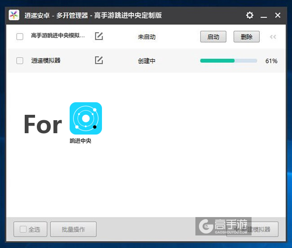Delete the emulator using 删除 button
The width and height of the screenshot is (292, 248).
pyautogui.click(x=247, y=37)
